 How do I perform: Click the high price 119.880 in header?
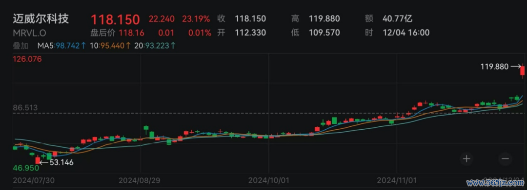coord(324,19)
